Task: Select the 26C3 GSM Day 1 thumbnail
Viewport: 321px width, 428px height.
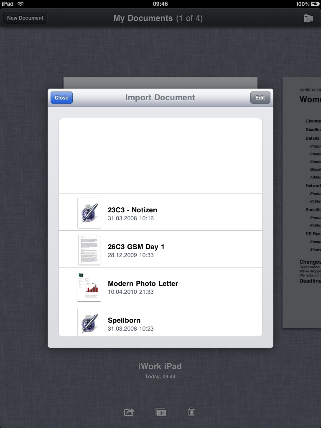Action: click(89, 250)
